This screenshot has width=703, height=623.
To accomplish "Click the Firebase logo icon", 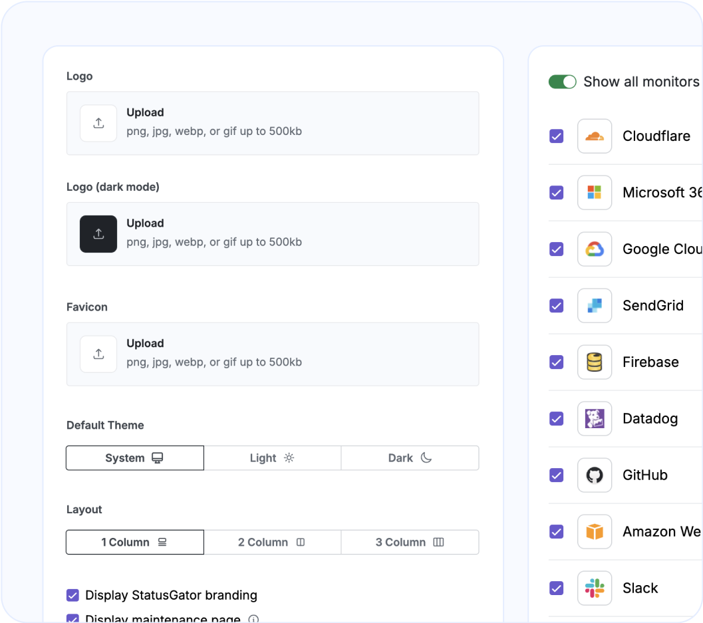I will coord(594,362).
